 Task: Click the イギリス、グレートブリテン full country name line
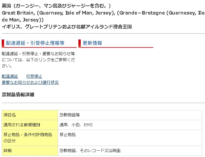67,27
